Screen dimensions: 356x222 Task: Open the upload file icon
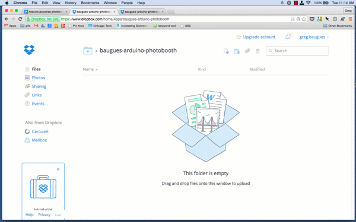click(x=226, y=51)
